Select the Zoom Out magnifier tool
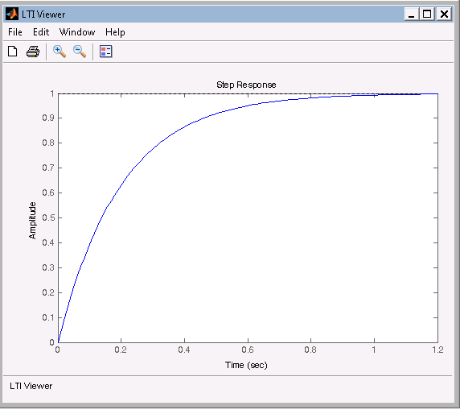The height and width of the screenshot is (410, 460). click(80, 52)
